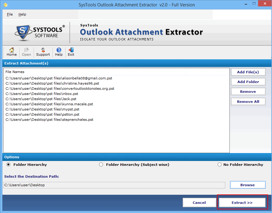Image resolution: width=272 pixels, height=213 pixels.
Task: Click the Add Folder button
Action: 248,82
